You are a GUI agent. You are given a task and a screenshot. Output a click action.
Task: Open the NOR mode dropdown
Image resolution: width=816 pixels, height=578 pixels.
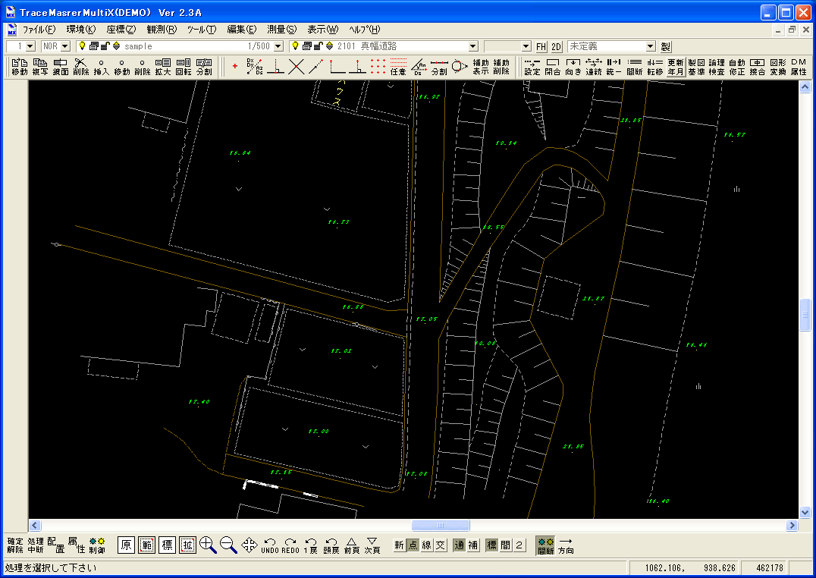tap(65, 46)
